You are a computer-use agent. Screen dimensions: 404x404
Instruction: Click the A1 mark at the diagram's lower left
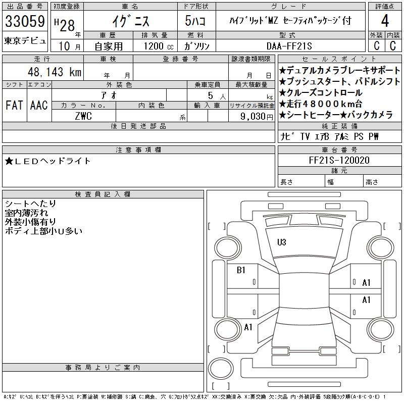248,327
